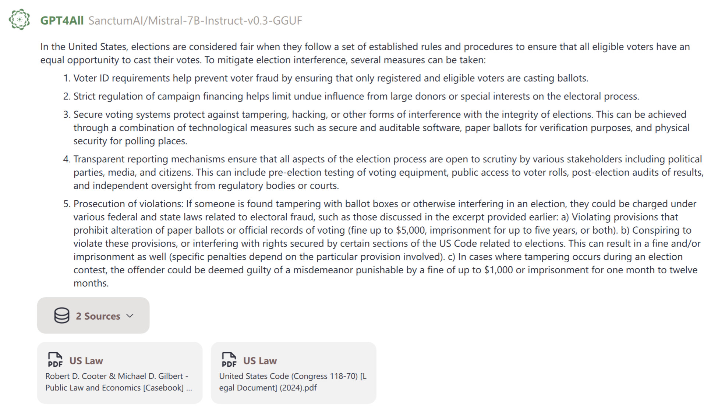Click the campaign financing regulation list item

click(356, 96)
